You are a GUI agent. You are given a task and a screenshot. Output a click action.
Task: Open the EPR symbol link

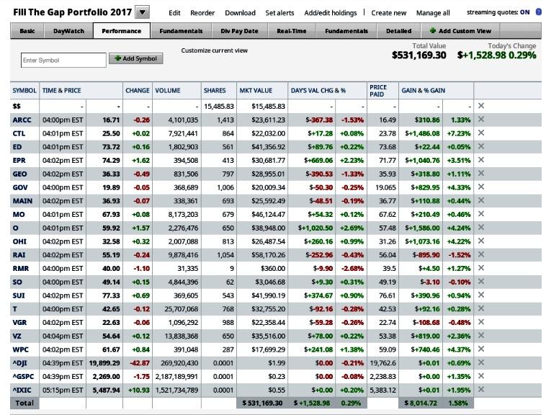pyautogui.click(x=19, y=161)
